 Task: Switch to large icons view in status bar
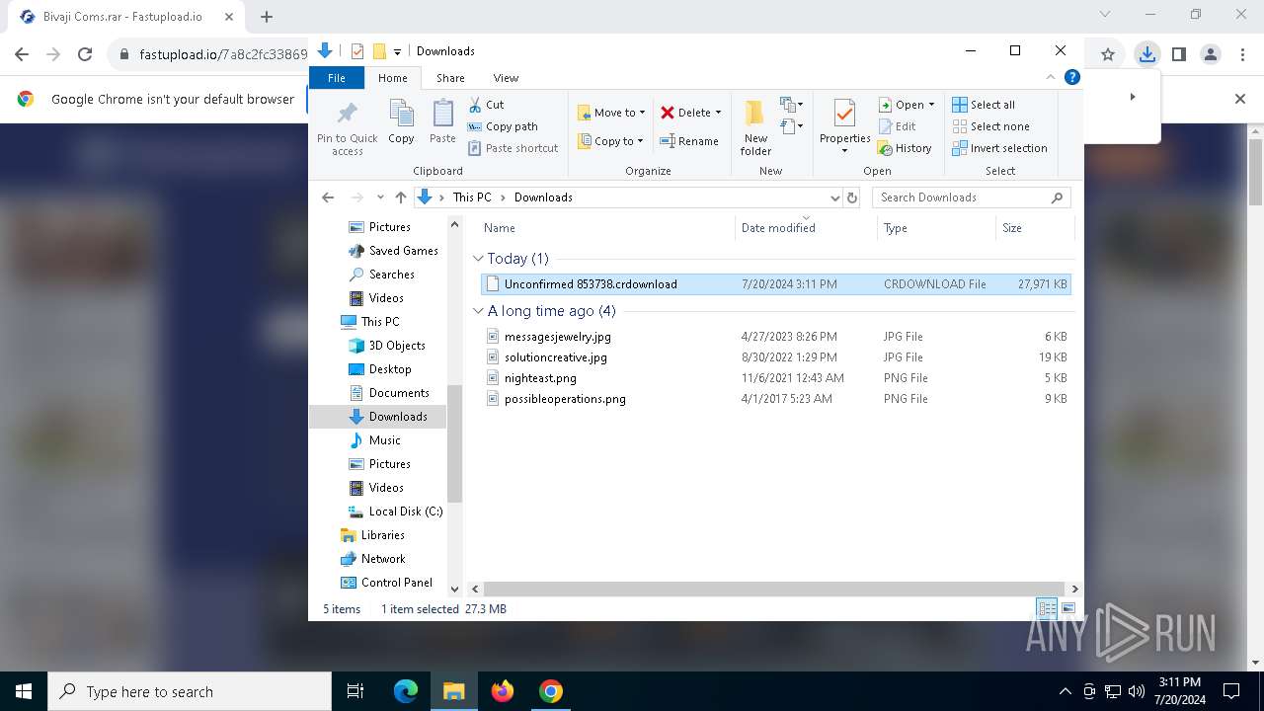point(1067,609)
